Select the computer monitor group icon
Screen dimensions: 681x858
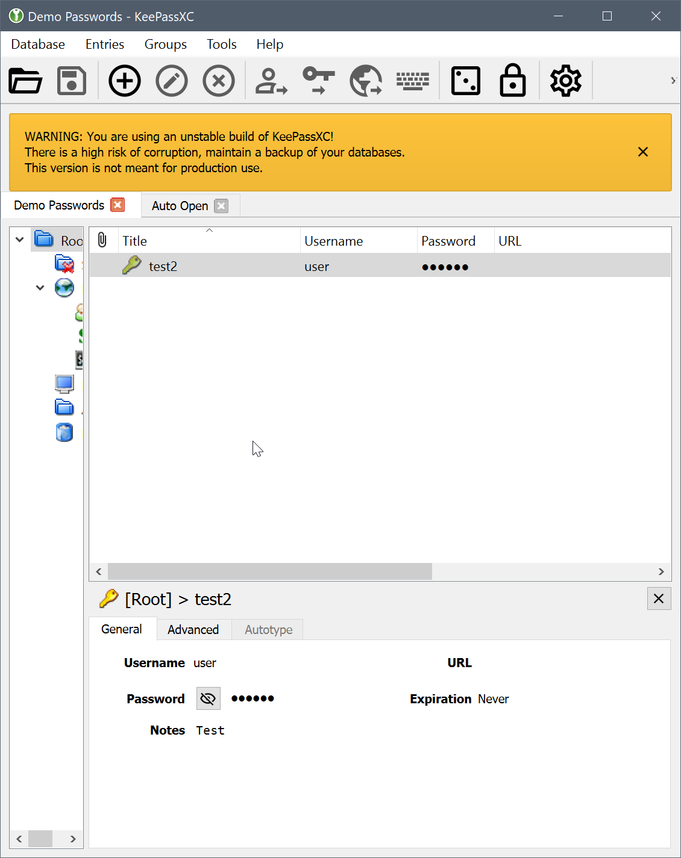(64, 384)
